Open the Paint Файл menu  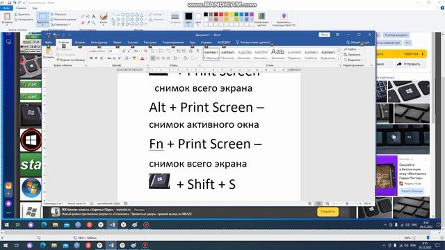[x=6, y=8]
